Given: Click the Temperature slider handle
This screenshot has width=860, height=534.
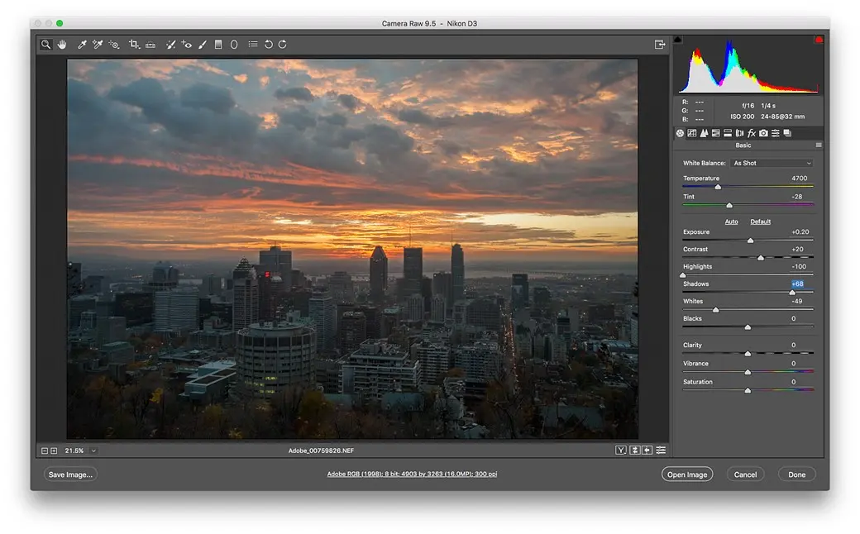Looking at the screenshot, I should pos(718,188).
